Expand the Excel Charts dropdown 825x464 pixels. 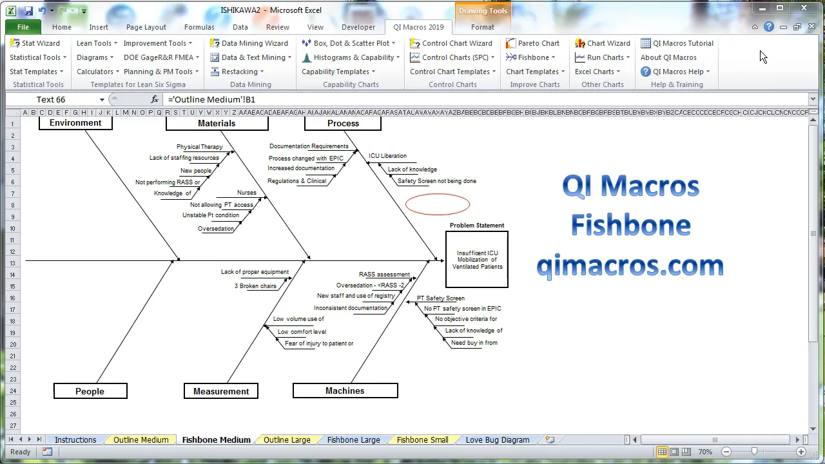(x=597, y=72)
